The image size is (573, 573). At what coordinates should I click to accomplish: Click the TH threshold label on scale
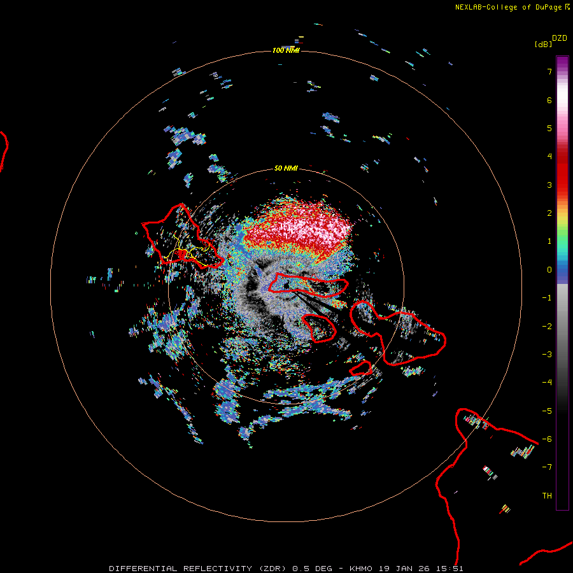(x=547, y=496)
